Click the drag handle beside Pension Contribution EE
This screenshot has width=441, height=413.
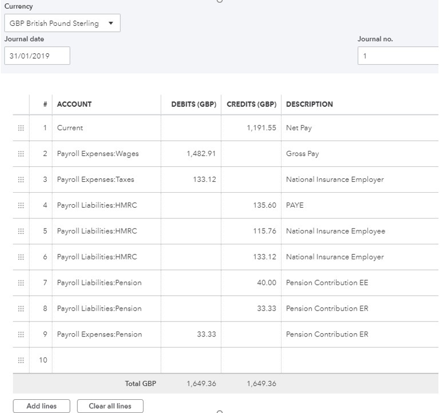[21, 282]
